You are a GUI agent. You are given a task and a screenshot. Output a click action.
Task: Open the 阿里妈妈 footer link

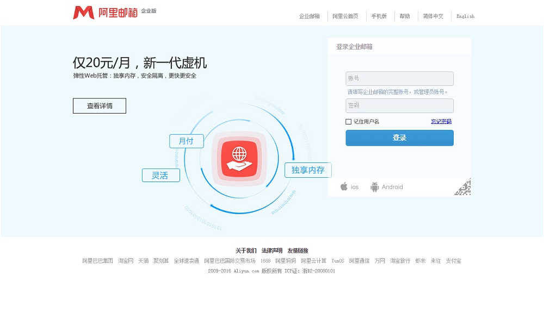(286, 261)
